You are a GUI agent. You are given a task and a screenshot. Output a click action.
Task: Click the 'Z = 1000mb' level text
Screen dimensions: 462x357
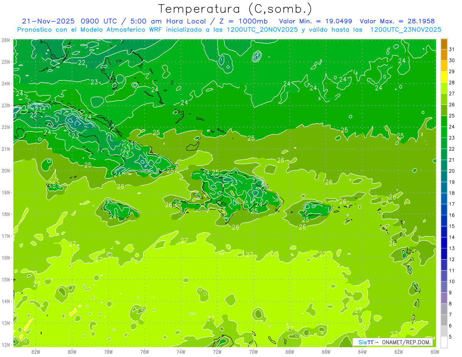244,21
